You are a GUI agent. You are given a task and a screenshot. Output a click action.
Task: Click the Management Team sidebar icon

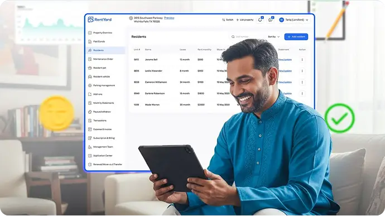click(90, 147)
